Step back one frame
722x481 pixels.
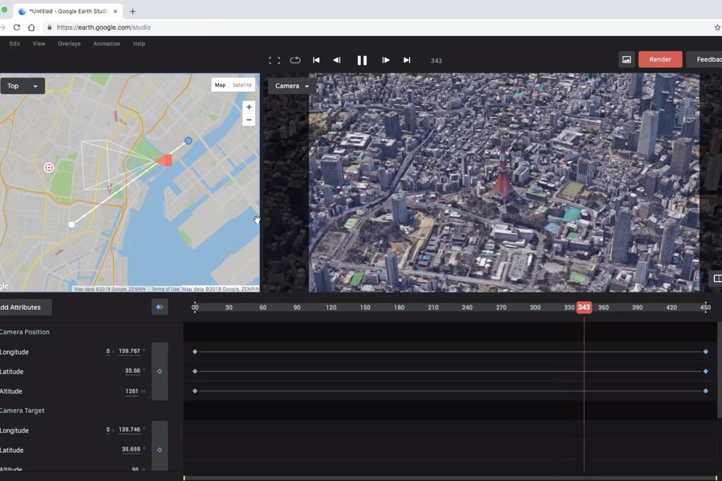click(337, 60)
